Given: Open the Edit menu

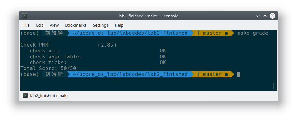Looking at the screenshot, I should [x=40, y=25].
